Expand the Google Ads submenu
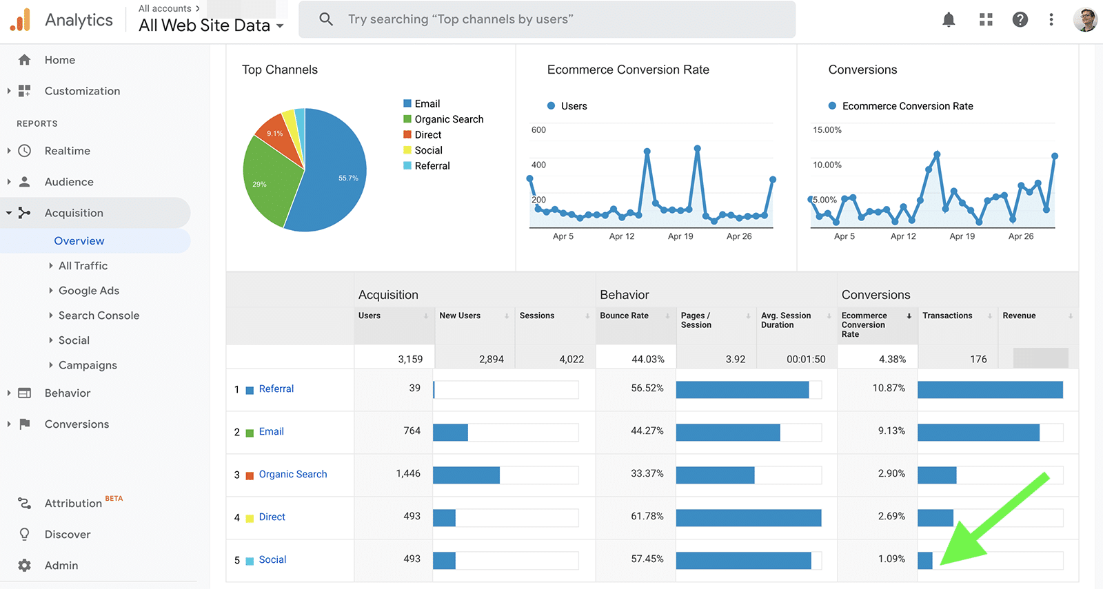 click(x=88, y=291)
